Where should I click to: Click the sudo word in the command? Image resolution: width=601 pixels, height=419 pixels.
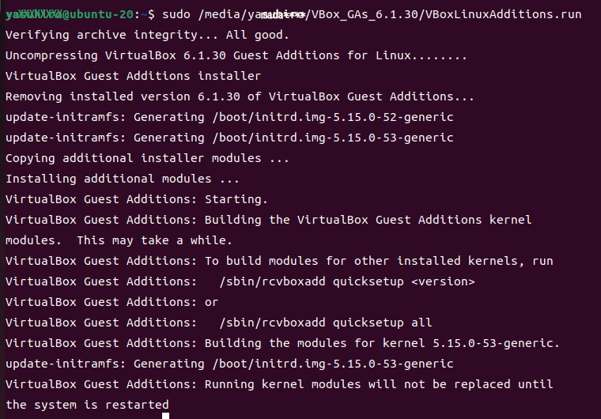pyautogui.click(x=176, y=14)
